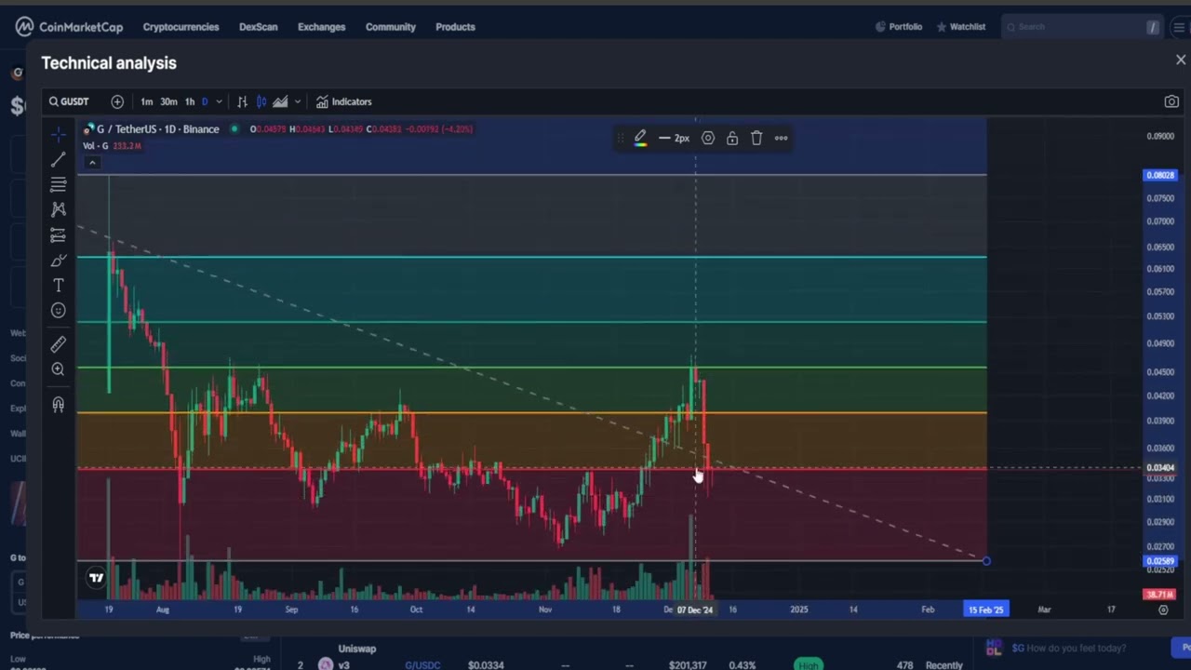
Task: Choose the candlestick chart style
Action: point(261,101)
